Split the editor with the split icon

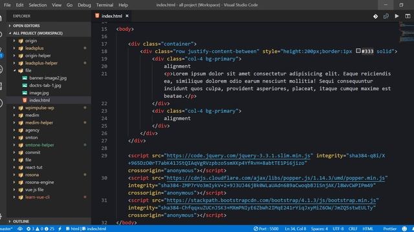408,16
